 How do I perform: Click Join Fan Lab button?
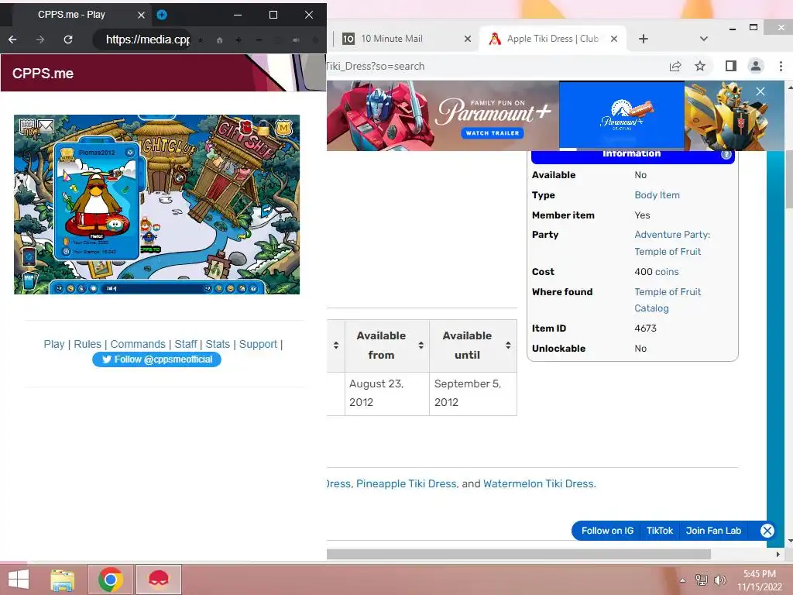713,531
